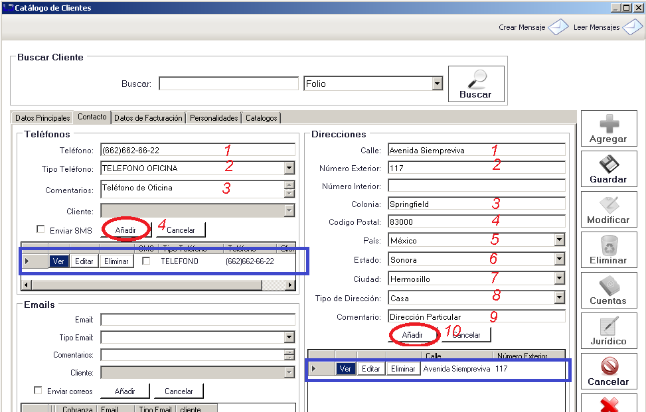646x412 pixels.
Task: Open the Cliente dropdown under Emails
Action: (x=289, y=372)
